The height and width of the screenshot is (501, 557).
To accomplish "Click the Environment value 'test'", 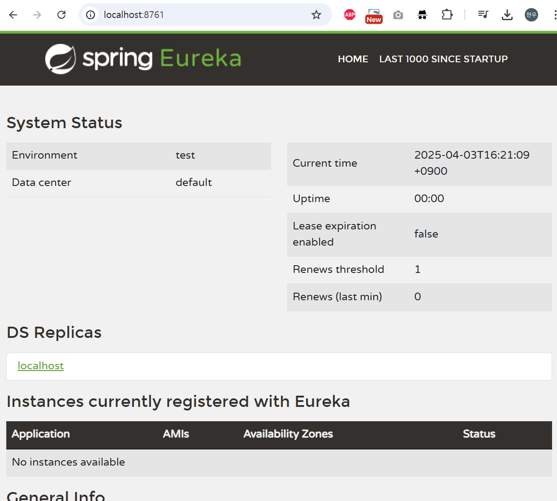I will [185, 155].
